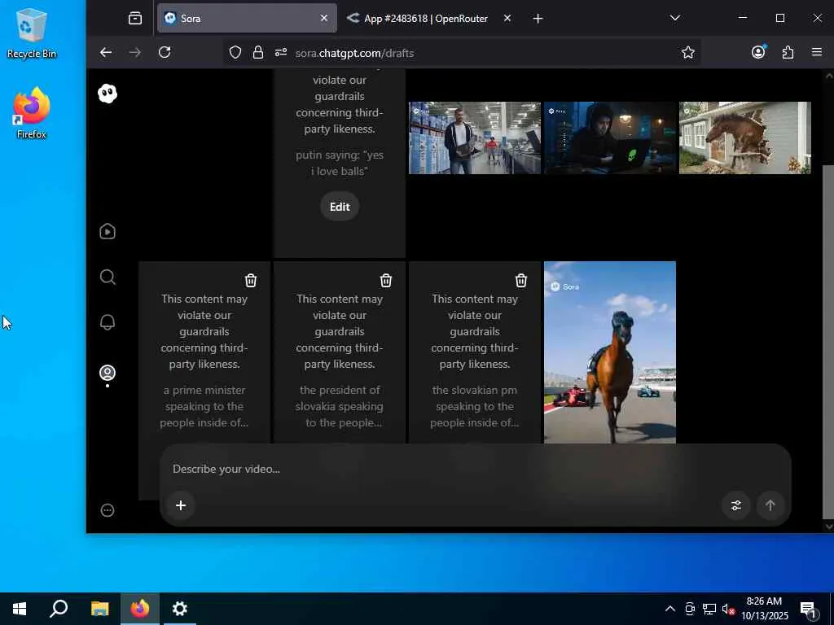Open the horse on racetrack video thumbnail
The height and width of the screenshot is (625, 834).
[x=609, y=352]
